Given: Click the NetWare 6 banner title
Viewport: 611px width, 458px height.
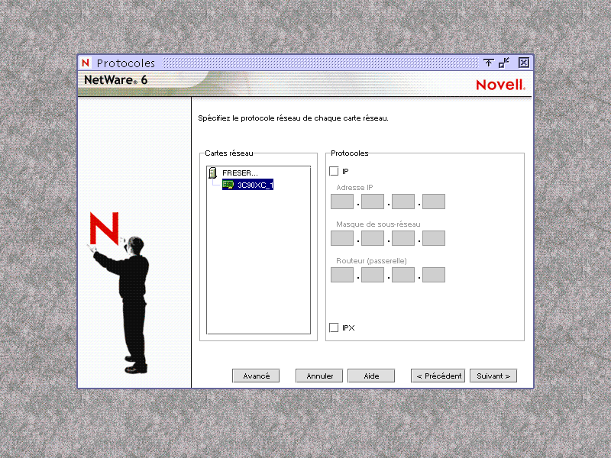Looking at the screenshot, I should [x=116, y=80].
